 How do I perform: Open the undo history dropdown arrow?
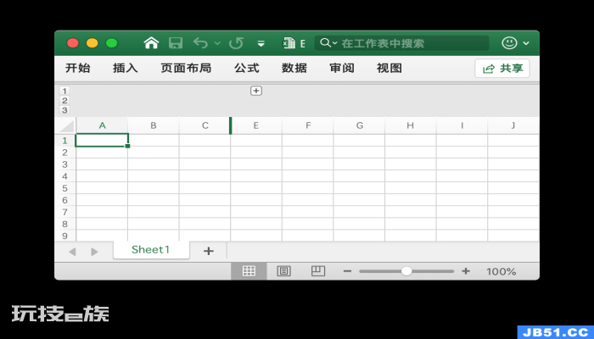click(217, 43)
